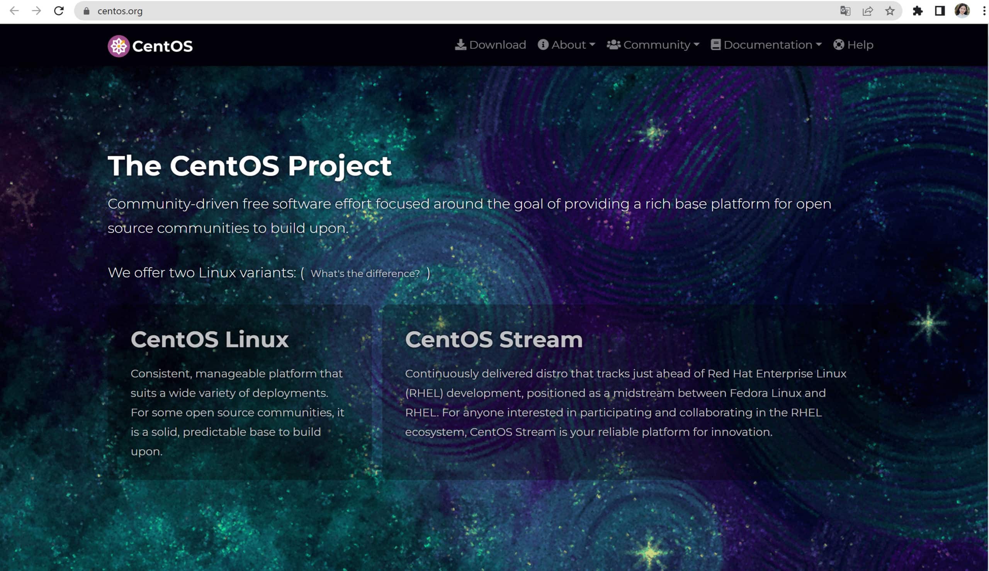The height and width of the screenshot is (571, 989).
Task: Click the people icon beside Community
Action: point(613,44)
